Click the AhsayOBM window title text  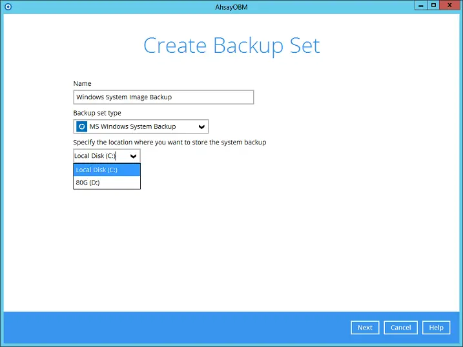[x=231, y=7]
